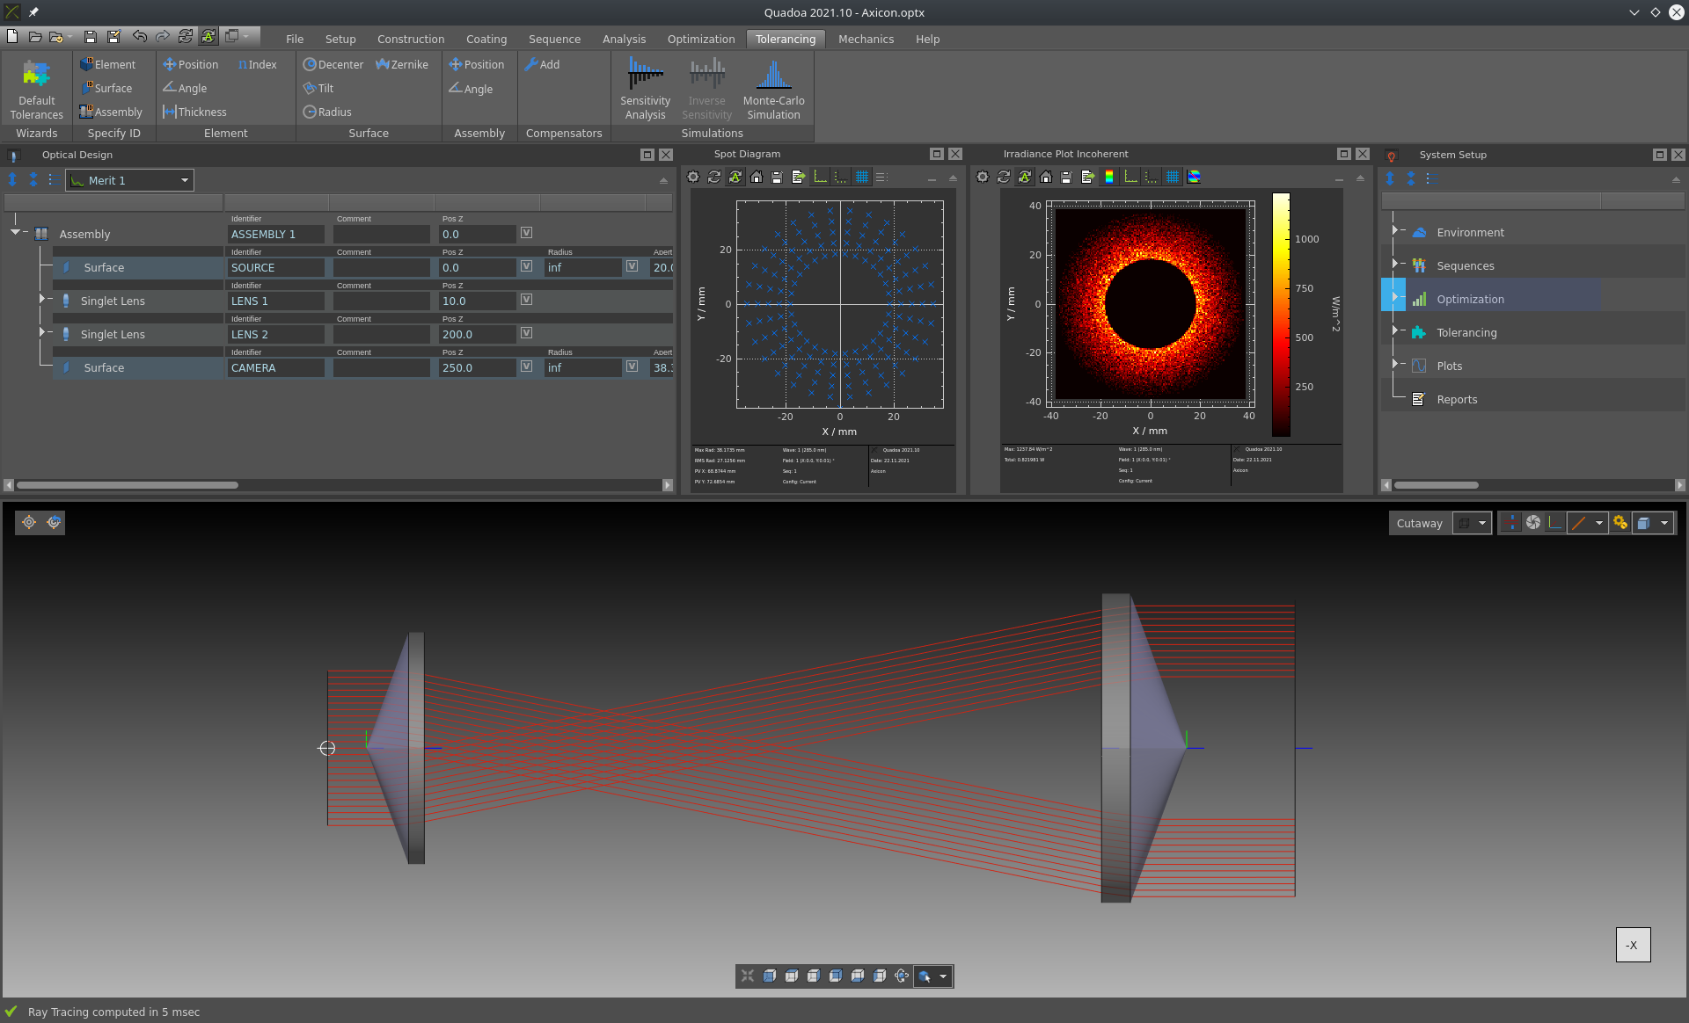1689x1023 pixels.
Task: Add a compensator with Add
Action: pos(542,65)
